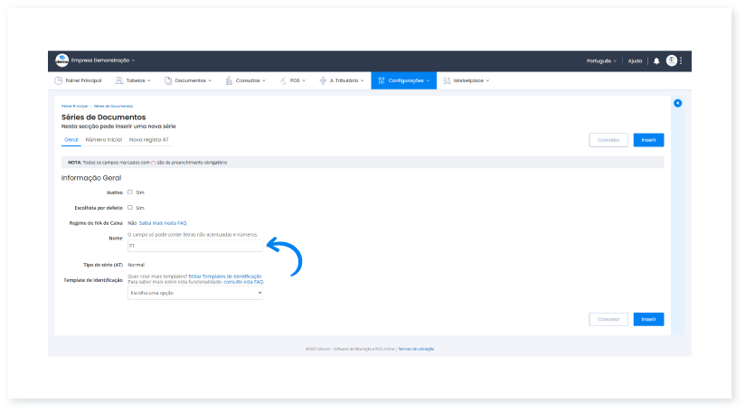Open the Saiba mais nesta FAQ link

coord(163,223)
